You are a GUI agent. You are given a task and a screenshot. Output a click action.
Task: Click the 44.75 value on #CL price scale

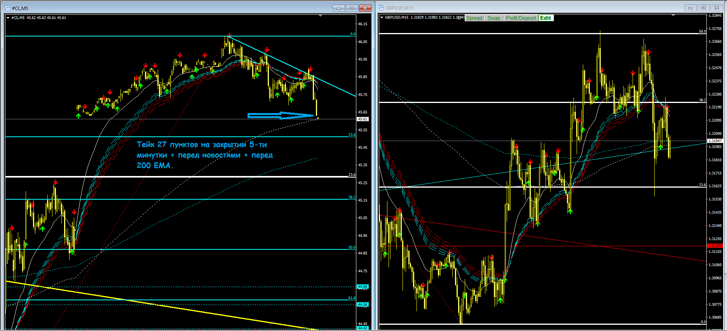(363, 271)
